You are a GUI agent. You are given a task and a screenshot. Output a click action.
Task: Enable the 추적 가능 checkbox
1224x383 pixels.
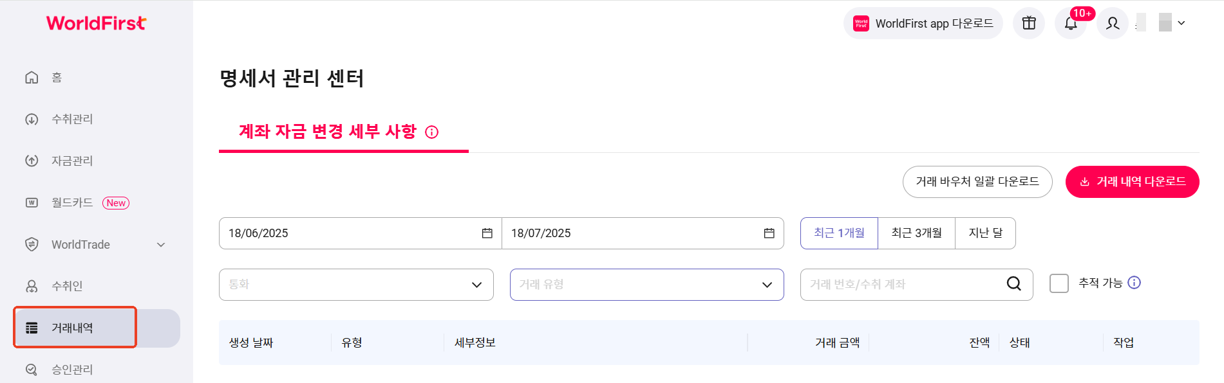1059,283
